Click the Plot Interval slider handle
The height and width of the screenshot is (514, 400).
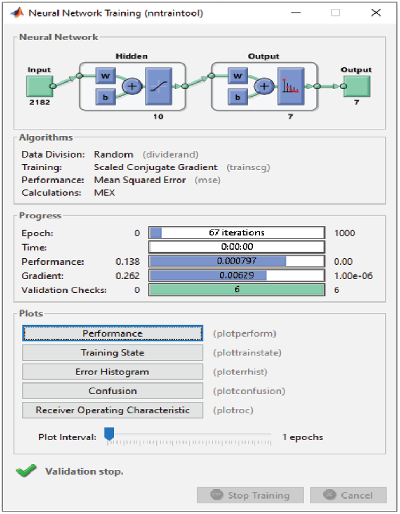click(109, 435)
